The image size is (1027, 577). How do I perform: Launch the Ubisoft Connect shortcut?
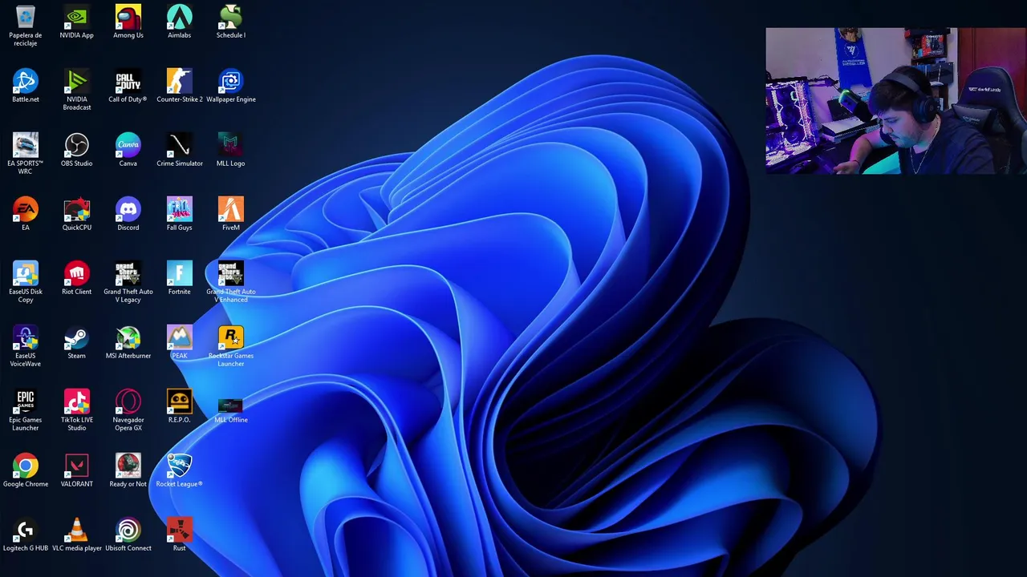128,530
